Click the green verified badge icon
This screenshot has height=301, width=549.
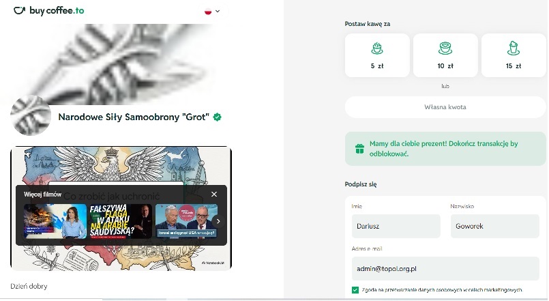point(217,117)
